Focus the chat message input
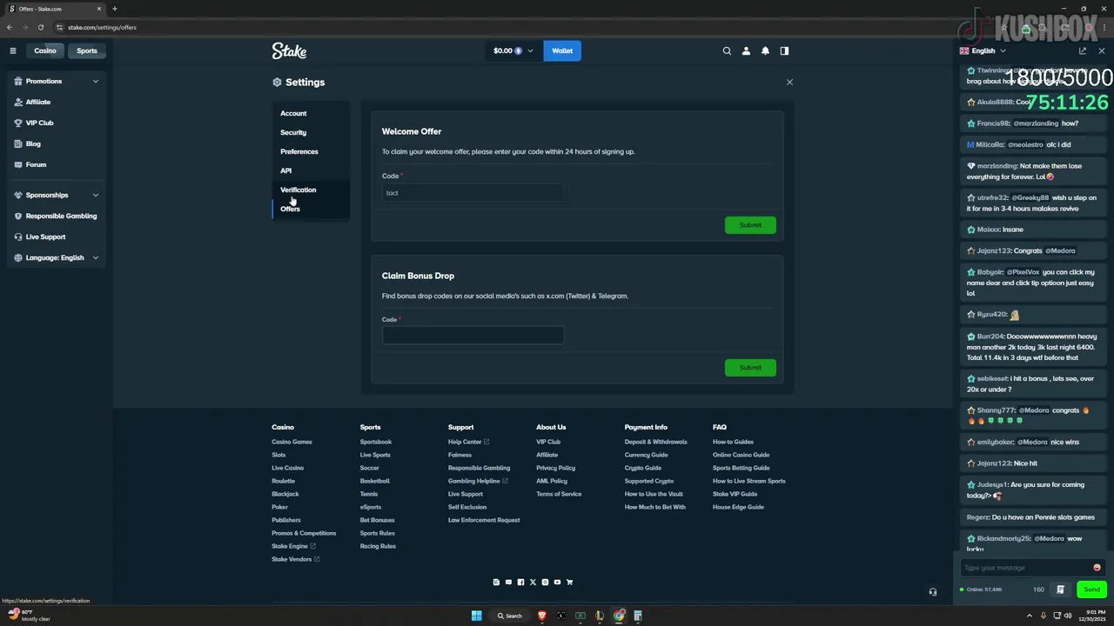Viewport: 1114px width, 626px height. click(x=1027, y=568)
